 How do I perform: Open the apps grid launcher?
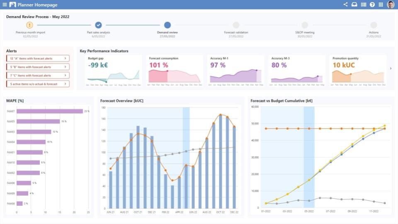coord(381,5)
